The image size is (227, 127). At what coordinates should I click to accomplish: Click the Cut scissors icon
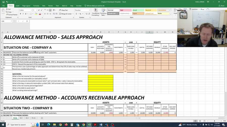7,9
